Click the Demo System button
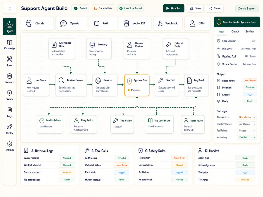 coord(247,9)
